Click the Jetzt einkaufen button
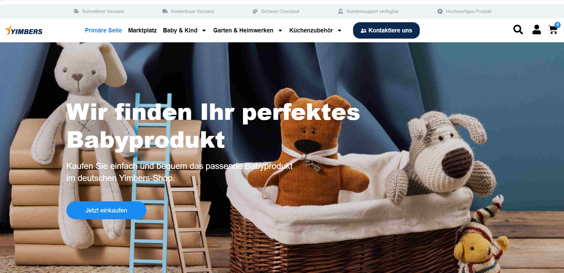This screenshot has height=273, width=564. point(106,210)
